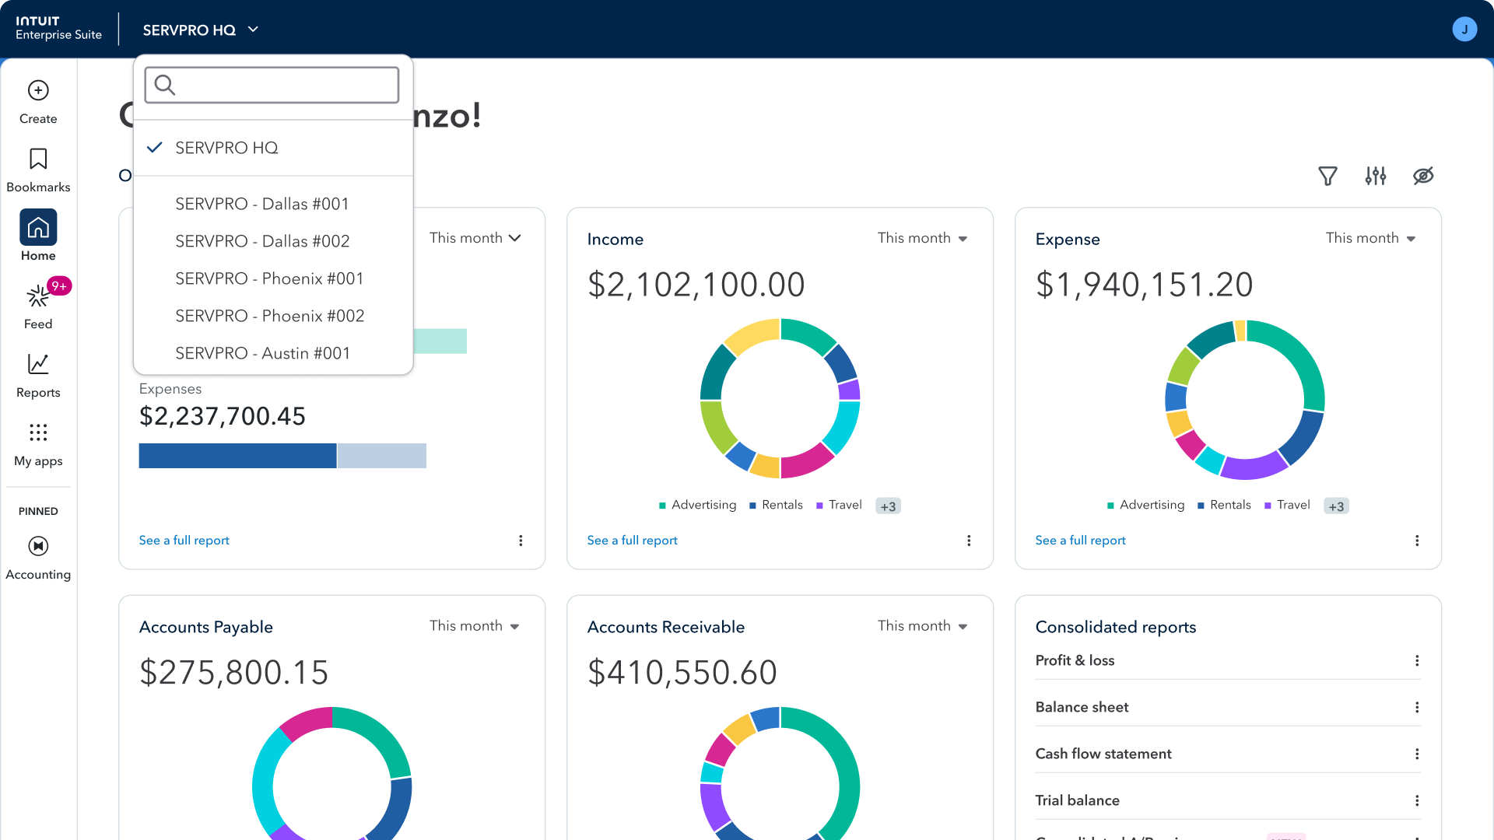This screenshot has height=840, width=1494.
Task: Open Trial balance consolidated report
Action: point(1077,800)
